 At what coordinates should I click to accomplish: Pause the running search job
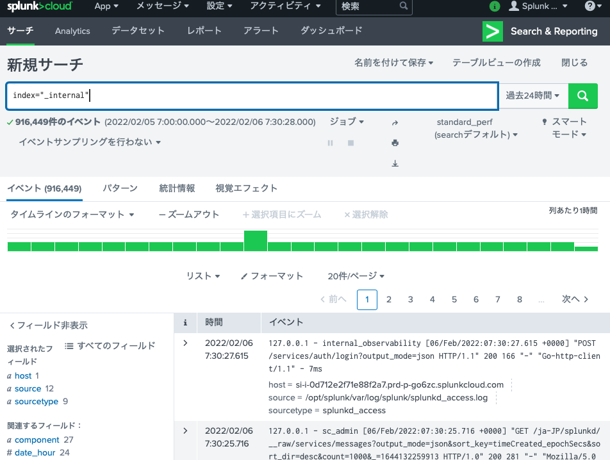(329, 143)
